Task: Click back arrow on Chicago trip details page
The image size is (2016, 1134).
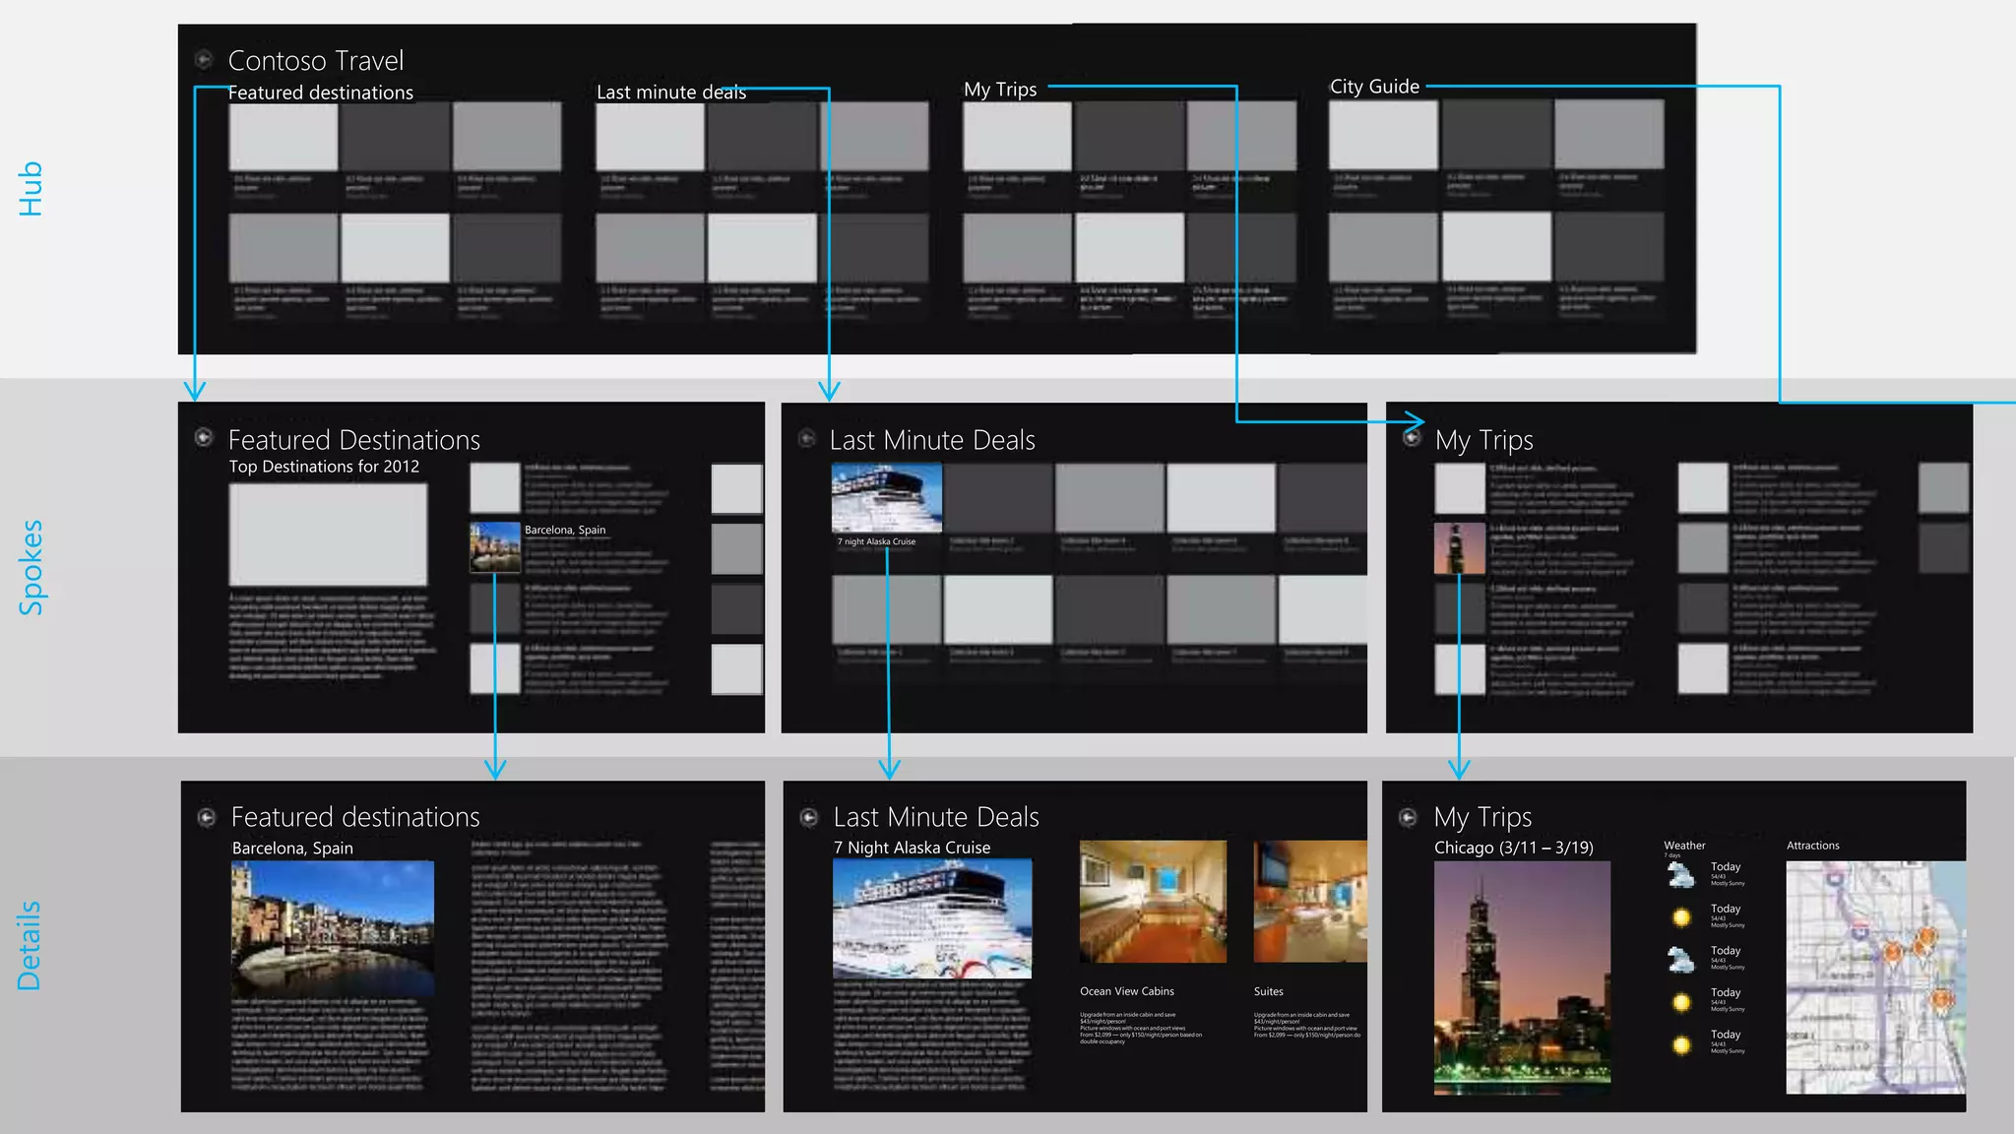Action: click(1409, 817)
